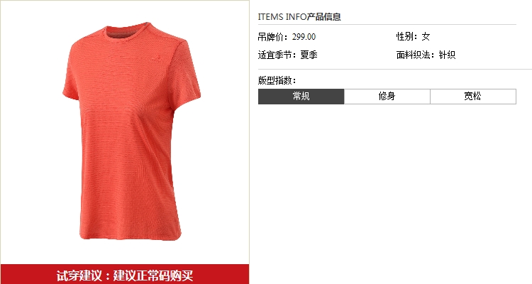Image resolution: width=532 pixels, height=284 pixels.
Task: Click the 适宜季节 label text
Action: click(x=277, y=55)
